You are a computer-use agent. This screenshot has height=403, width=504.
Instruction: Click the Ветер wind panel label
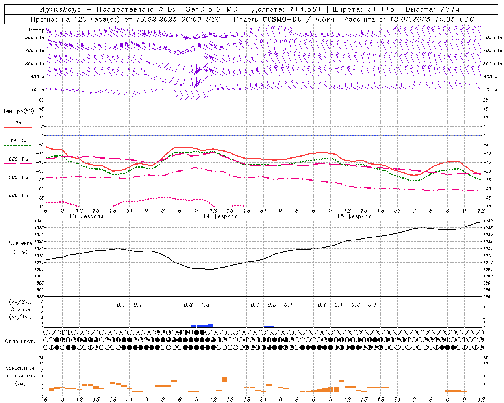click(36, 30)
